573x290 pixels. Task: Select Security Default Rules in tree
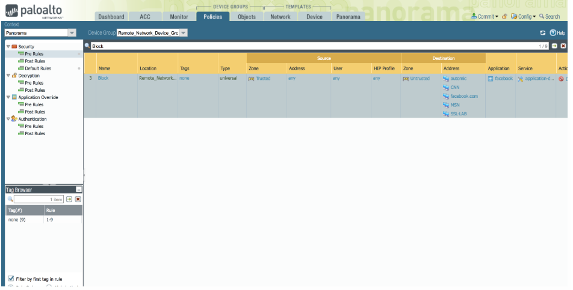coord(38,68)
